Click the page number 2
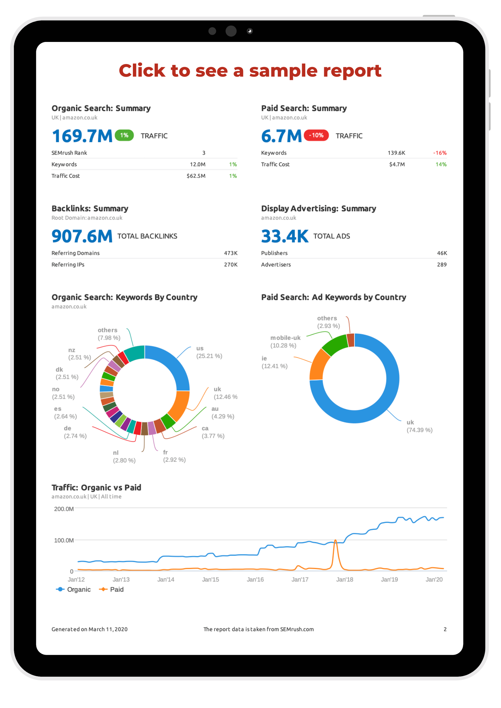 pos(445,629)
